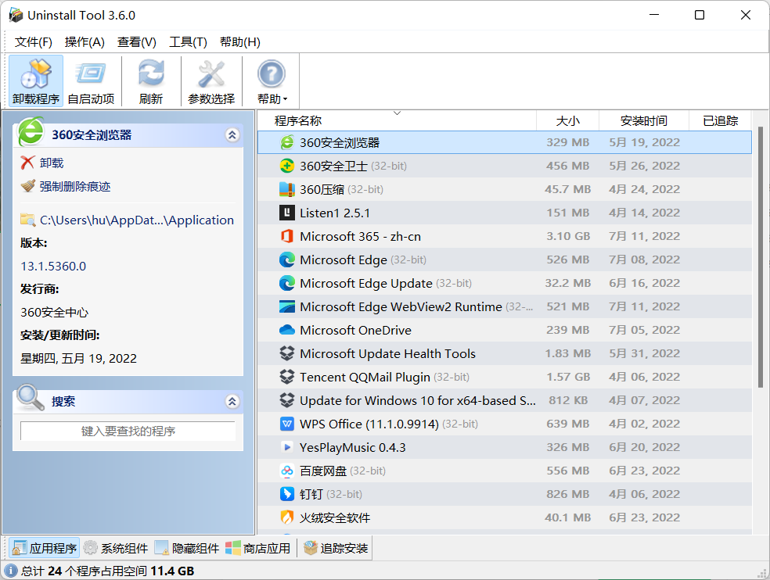Click the 帮助 toolbar icon
The height and width of the screenshot is (580, 770).
click(269, 74)
